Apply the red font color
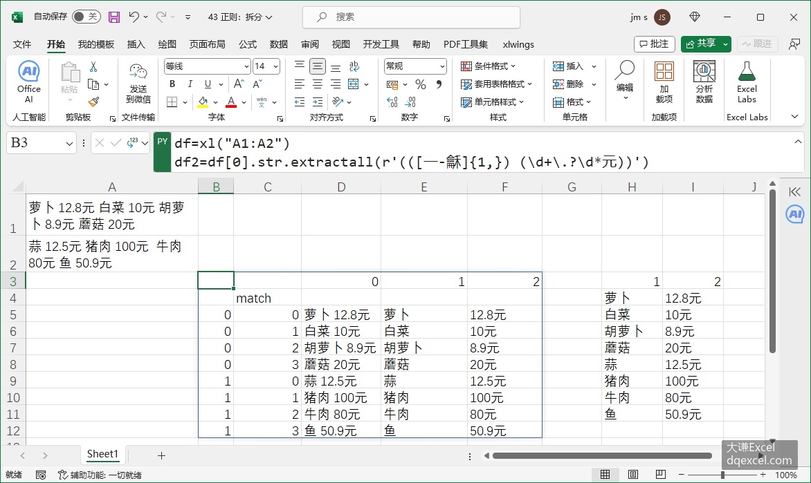 click(x=231, y=102)
